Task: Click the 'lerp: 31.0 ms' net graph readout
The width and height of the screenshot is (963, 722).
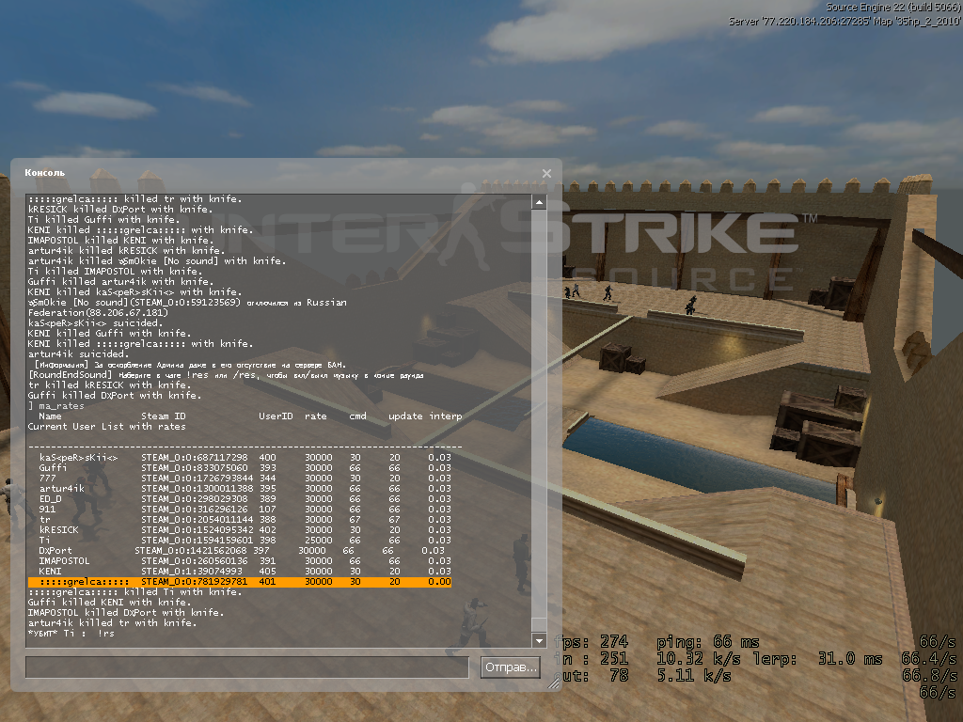Action: 817,659
